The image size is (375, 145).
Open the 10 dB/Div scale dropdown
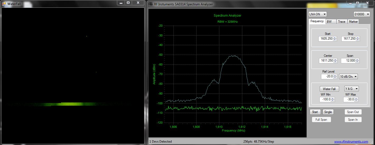(x=348, y=77)
